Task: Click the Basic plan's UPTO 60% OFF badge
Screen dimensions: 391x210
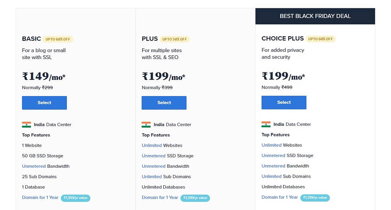Action: click(x=58, y=39)
